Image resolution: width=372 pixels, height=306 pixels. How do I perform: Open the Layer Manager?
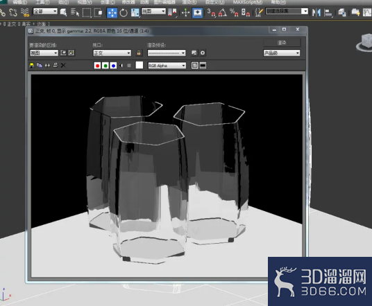pyautogui.click(x=342, y=12)
